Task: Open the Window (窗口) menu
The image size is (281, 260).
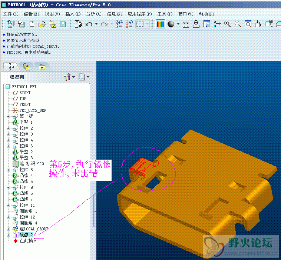Action: 186,14
